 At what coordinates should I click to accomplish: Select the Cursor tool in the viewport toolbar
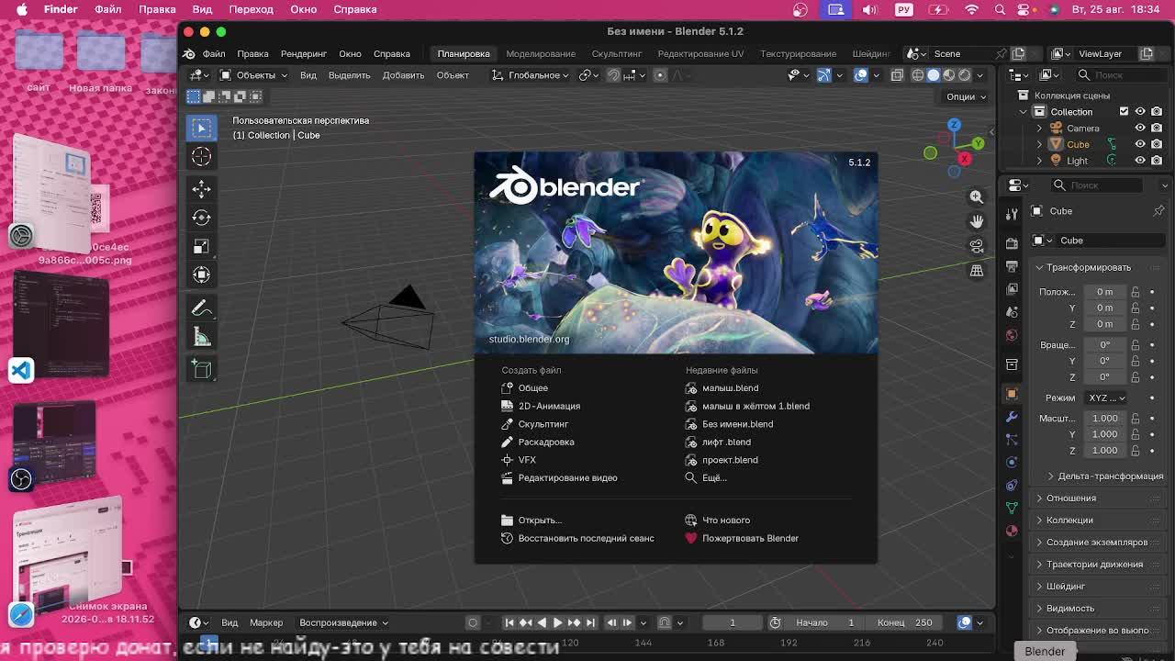click(201, 157)
